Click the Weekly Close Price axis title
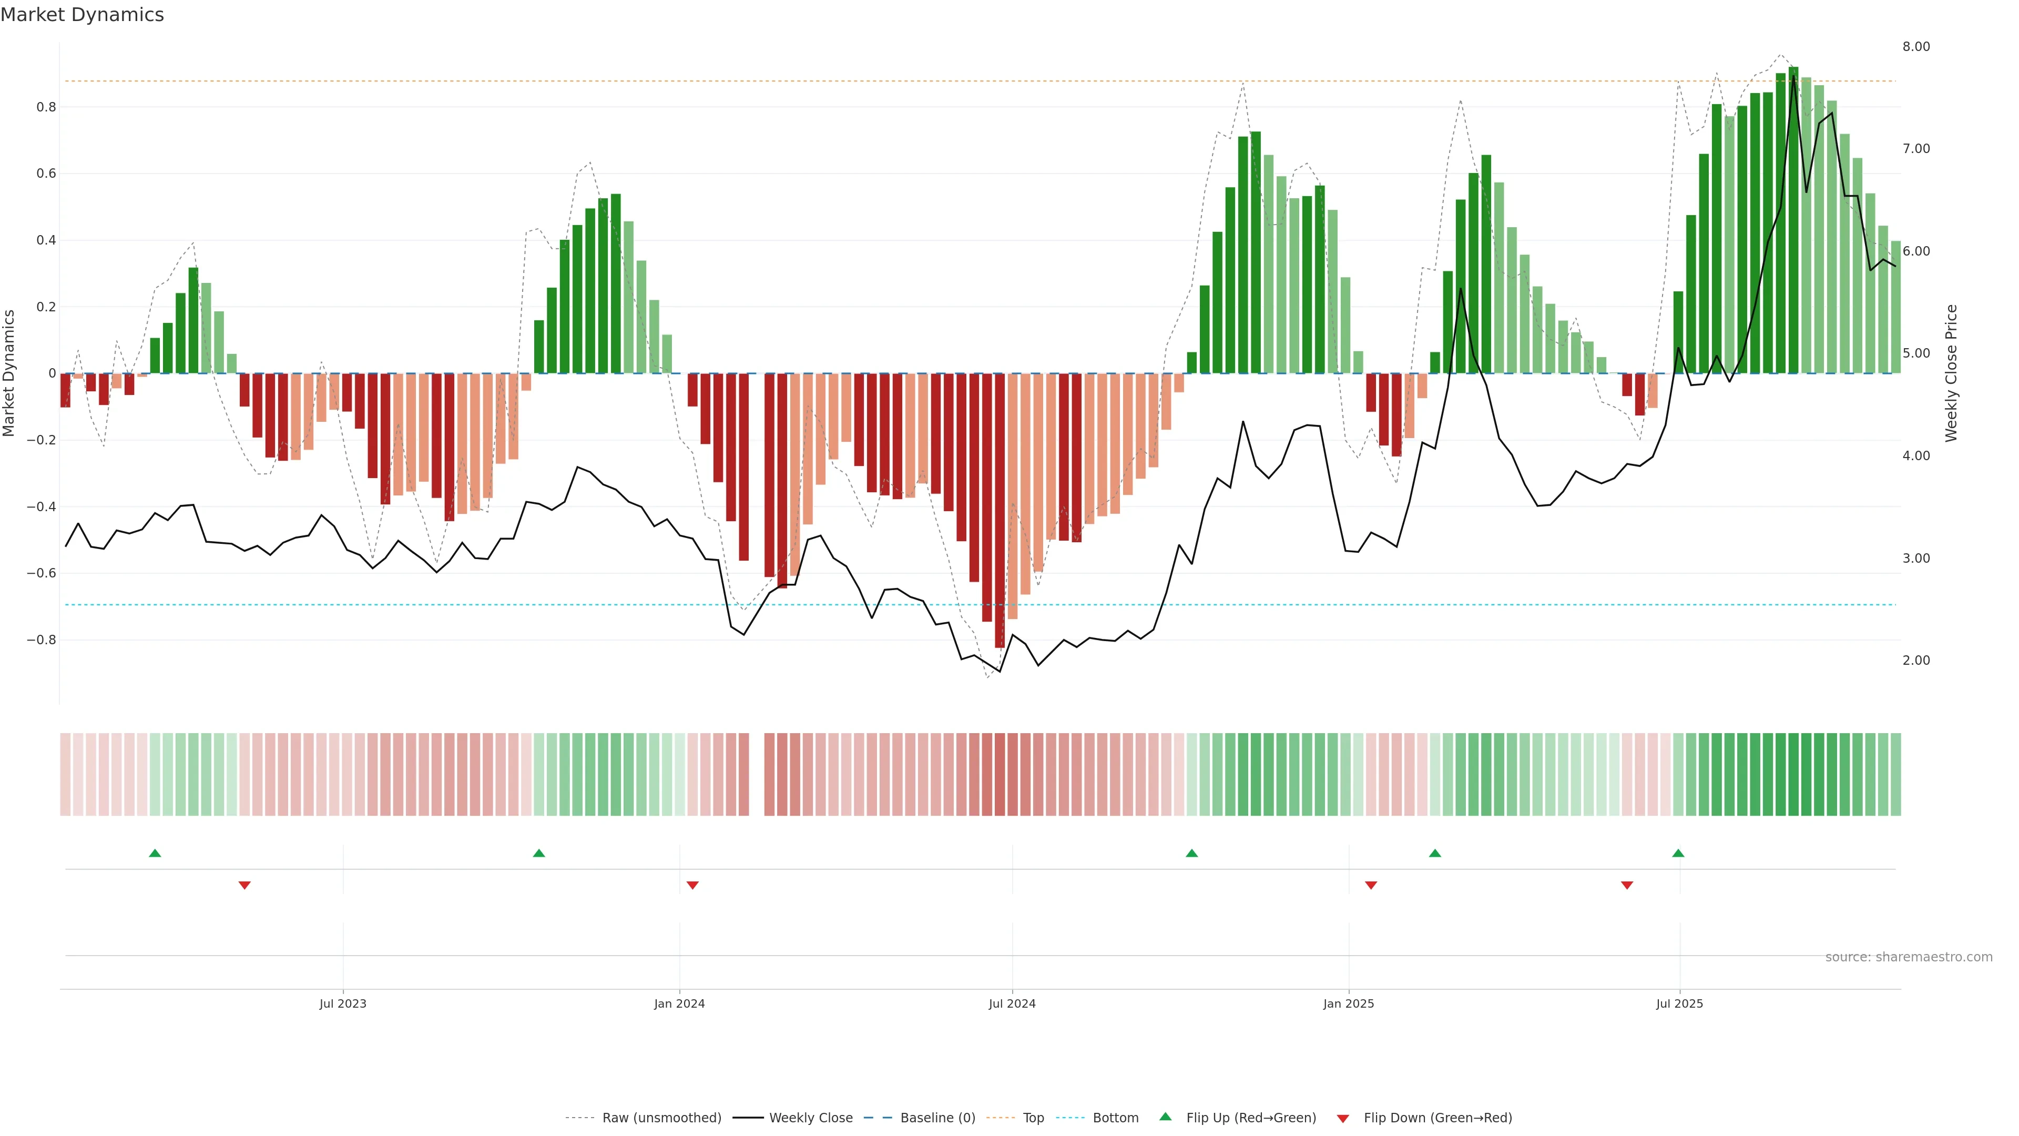The image size is (2019, 1136). coord(1951,373)
